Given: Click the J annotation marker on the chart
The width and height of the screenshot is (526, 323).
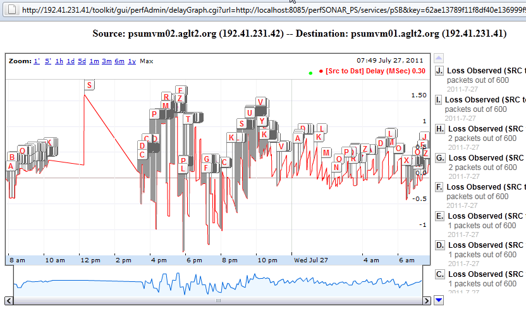Looking at the screenshot, I should 424,137.
